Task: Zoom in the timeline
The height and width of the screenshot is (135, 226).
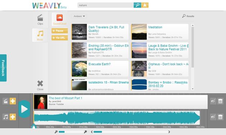Action: (x=85, y=132)
